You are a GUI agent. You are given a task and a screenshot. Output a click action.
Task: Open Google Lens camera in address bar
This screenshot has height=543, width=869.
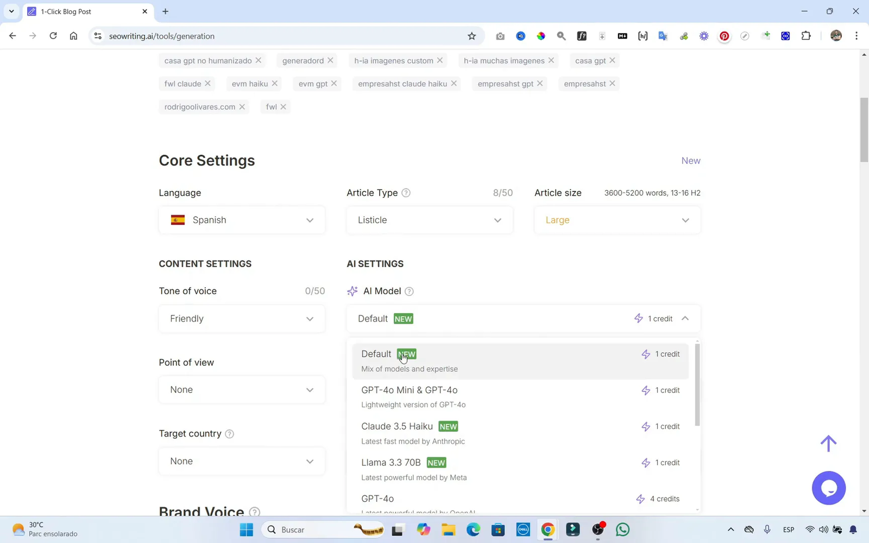(x=500, y=36)
